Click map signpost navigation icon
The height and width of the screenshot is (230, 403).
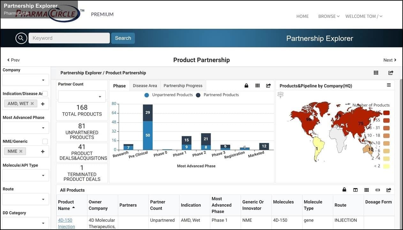[x=280, y=95]
